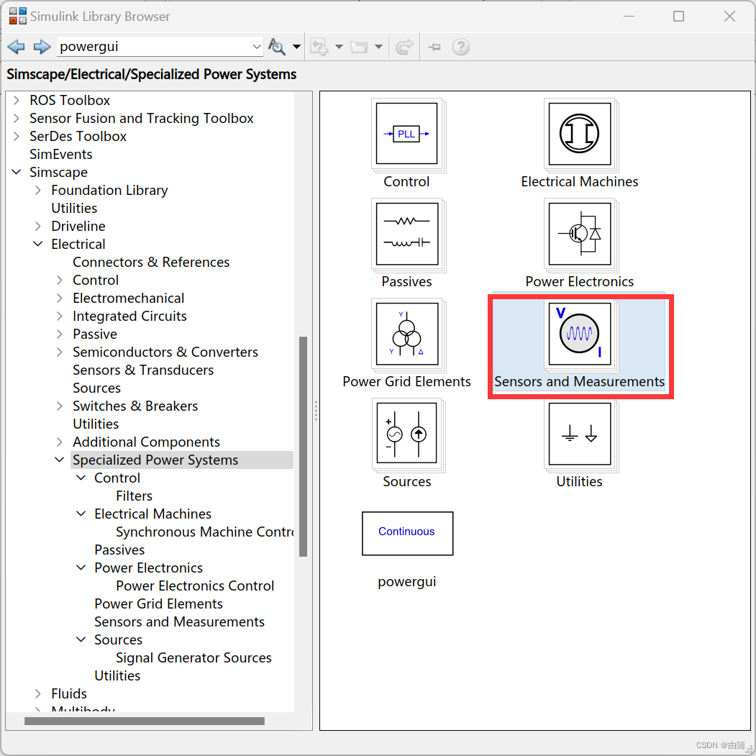Viewport: 756px width, 756px height.
Task: Expand the Driveline node
Action: click(38, 226)
